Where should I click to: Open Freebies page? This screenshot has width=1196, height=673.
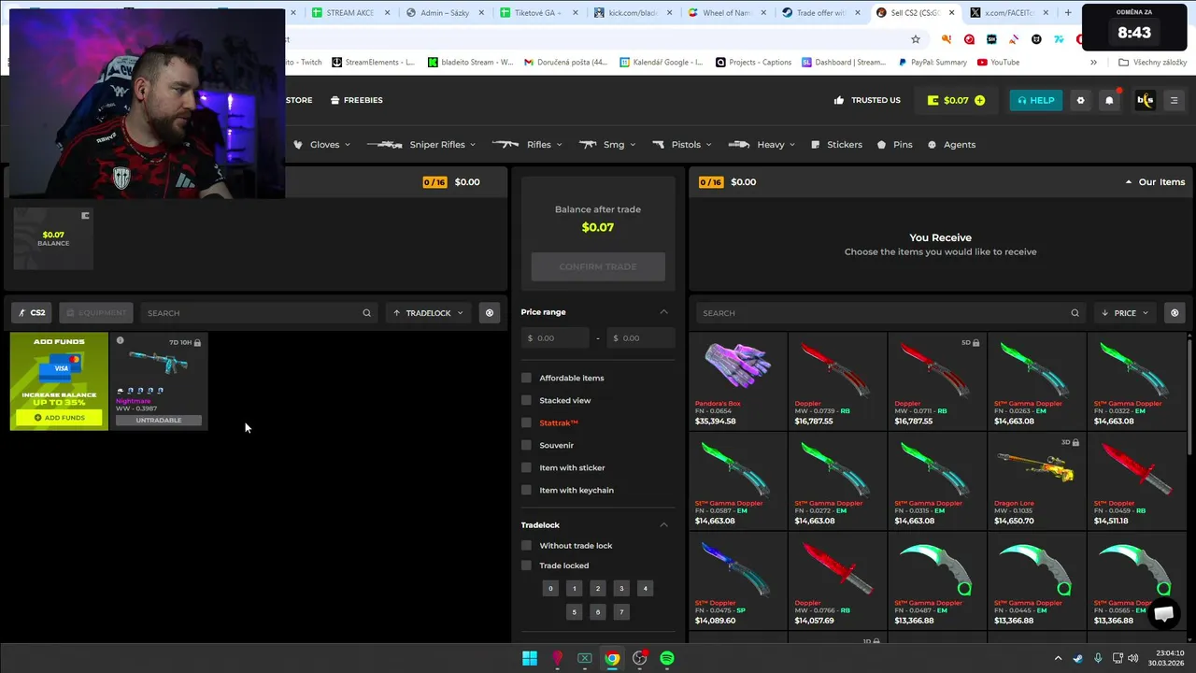[356, 100]
